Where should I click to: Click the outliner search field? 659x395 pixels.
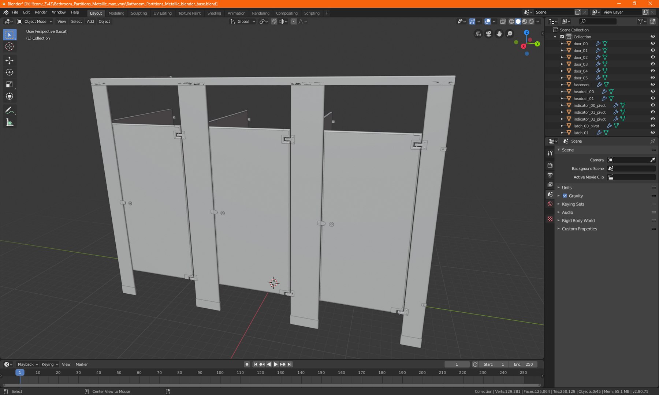(x=598, y=22)
